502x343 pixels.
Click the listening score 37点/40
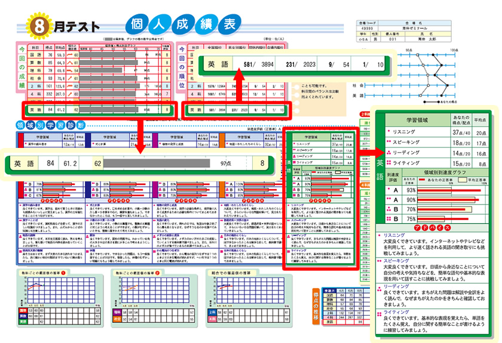(x=461, y=132)
